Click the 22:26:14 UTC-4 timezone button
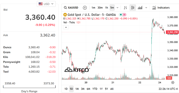 click(x=168, y=89)
